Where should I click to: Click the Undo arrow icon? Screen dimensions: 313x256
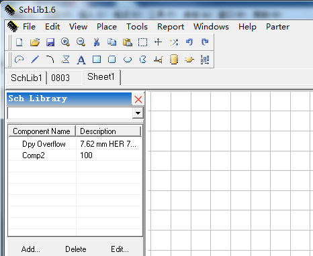[189, 42]
